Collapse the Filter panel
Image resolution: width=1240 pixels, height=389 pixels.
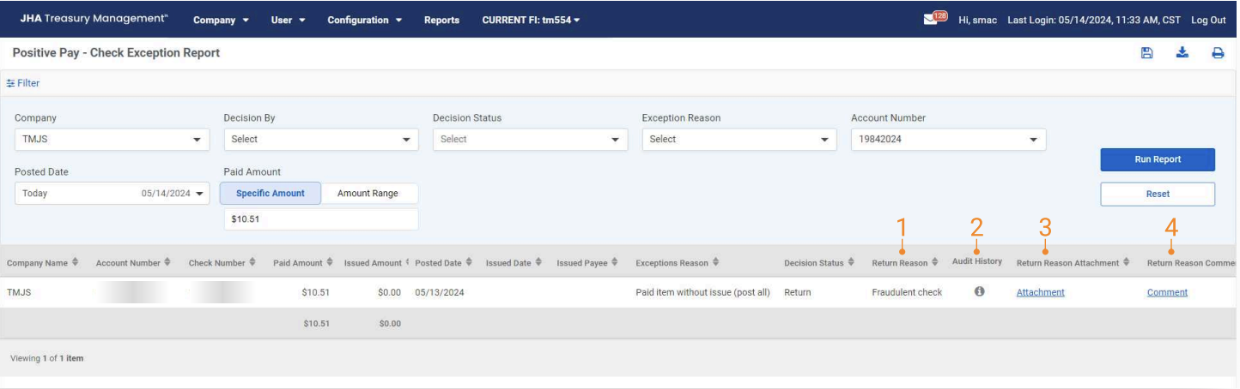coord(23,83)
